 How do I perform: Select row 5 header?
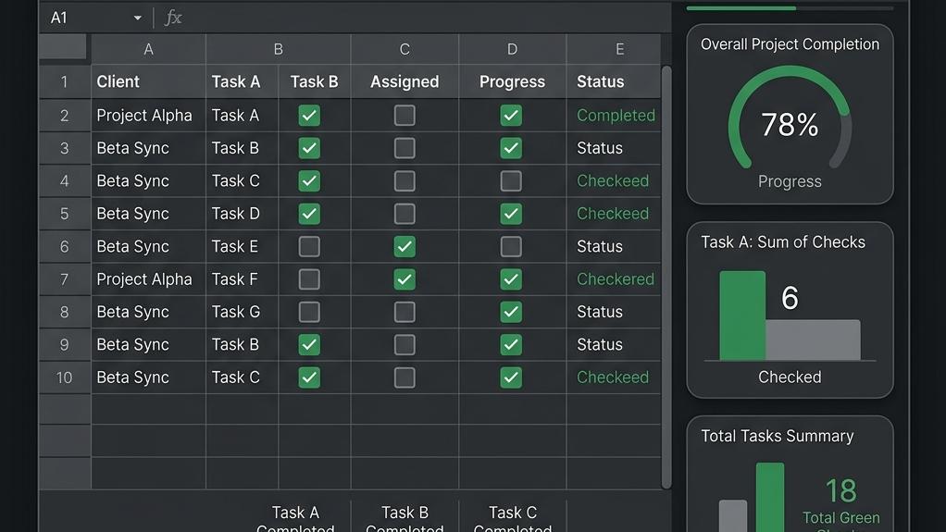click(x=65, y=214)
